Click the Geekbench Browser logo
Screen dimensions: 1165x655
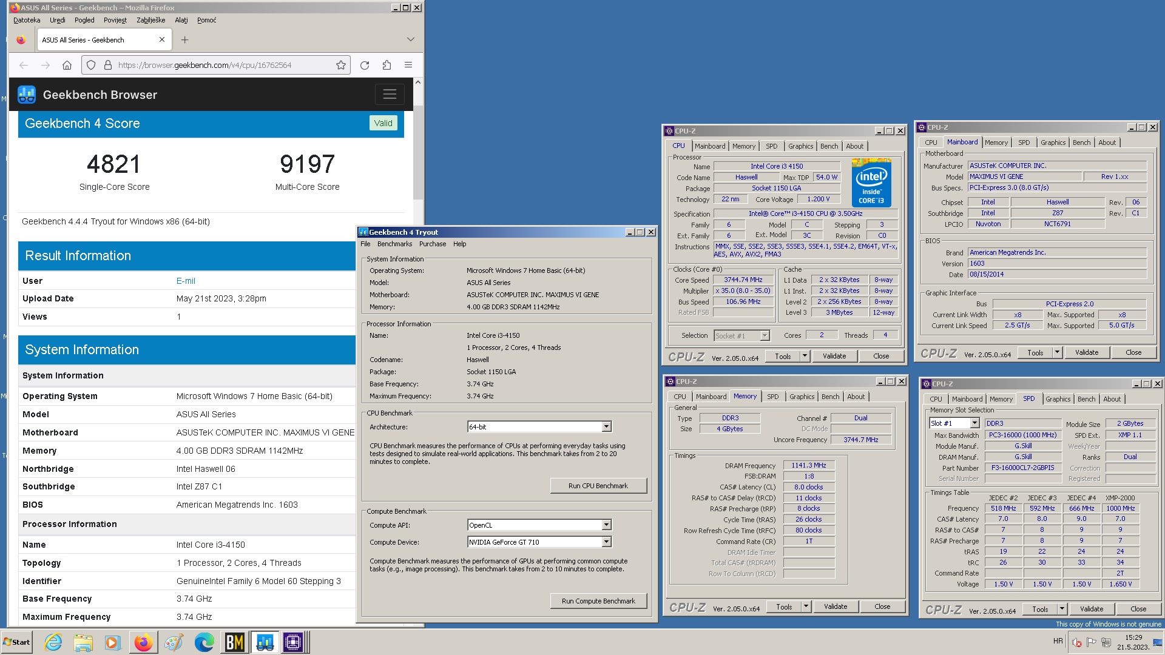(27, 95)
